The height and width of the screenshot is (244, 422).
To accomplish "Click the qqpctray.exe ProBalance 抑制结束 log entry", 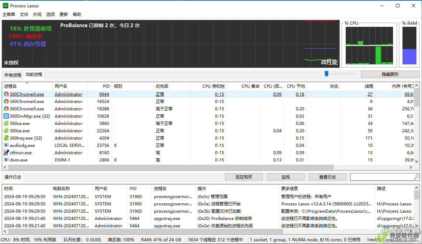I will (x=208, y=218).
